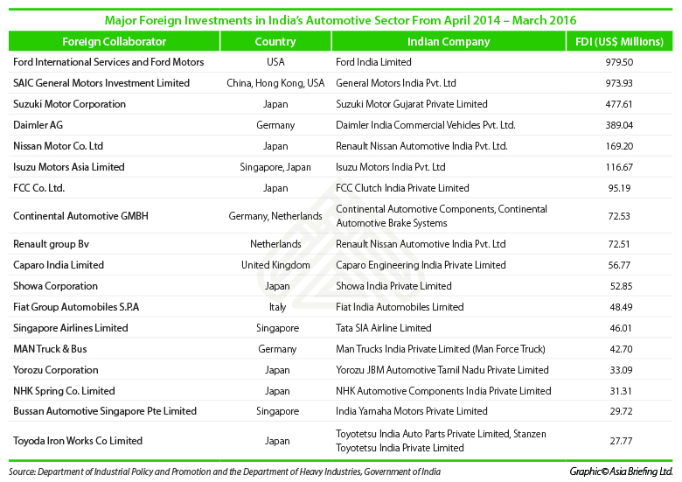Click the Ford International Services and Ford Motors cell
This screenshot has width=682, height=482.
pos(108,62)
